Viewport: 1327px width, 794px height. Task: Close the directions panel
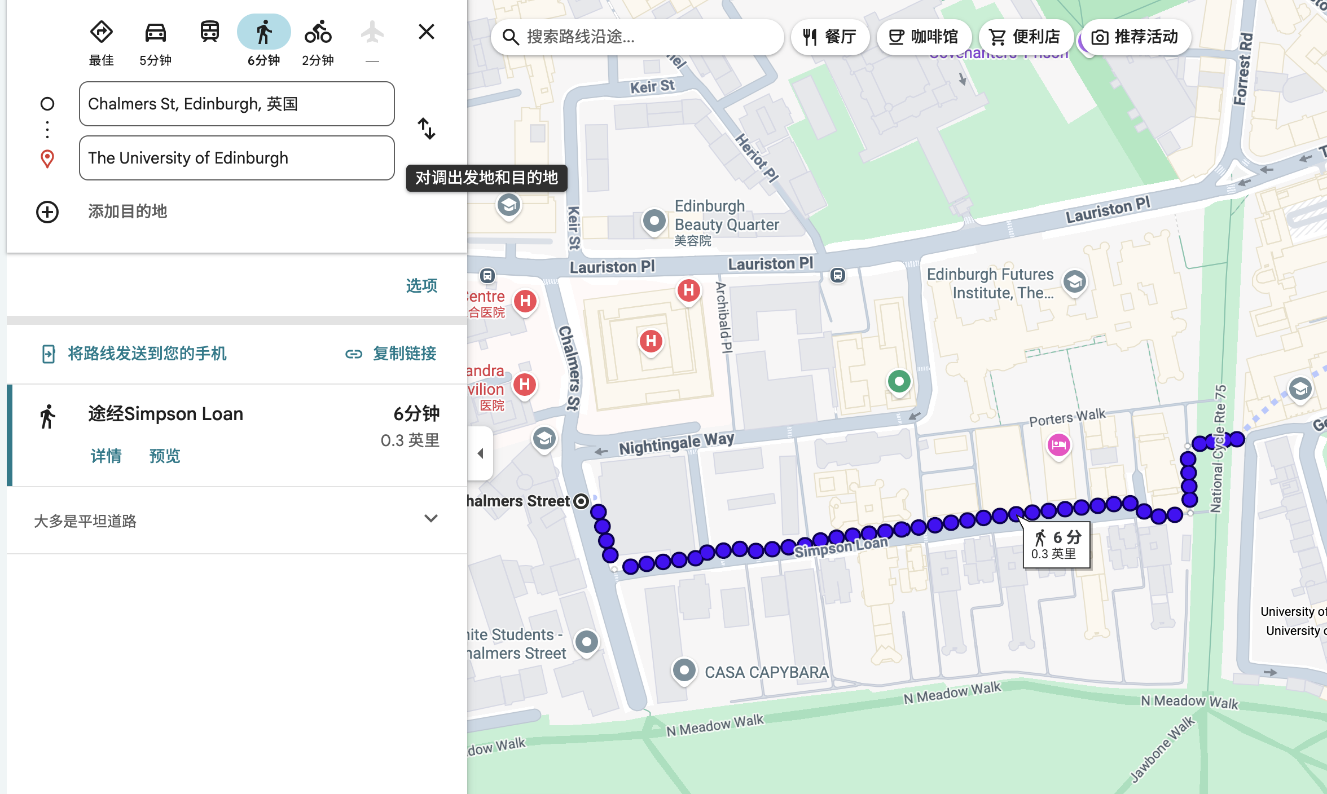pos(427,32)
